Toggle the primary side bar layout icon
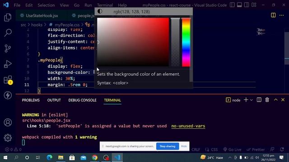Viewport: 289px width, 162px height. pos(232,5)
